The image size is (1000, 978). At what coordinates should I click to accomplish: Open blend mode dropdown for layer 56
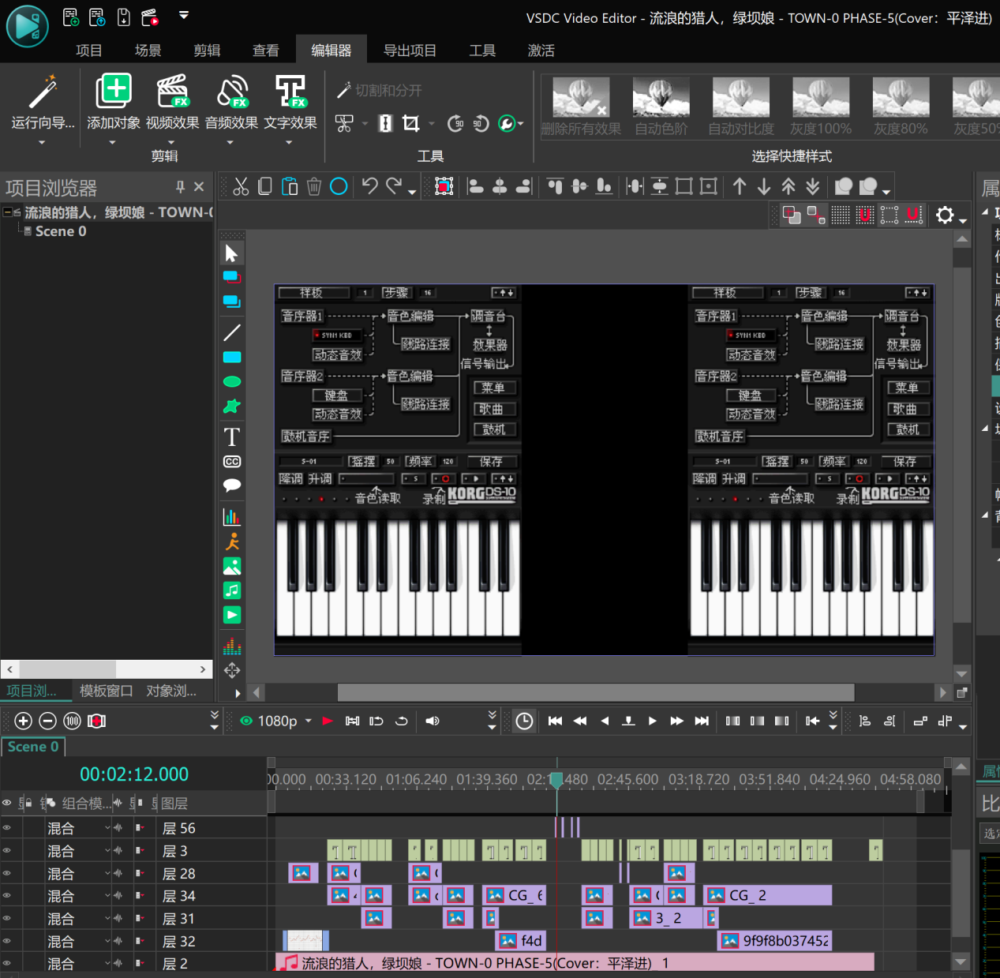107,828
